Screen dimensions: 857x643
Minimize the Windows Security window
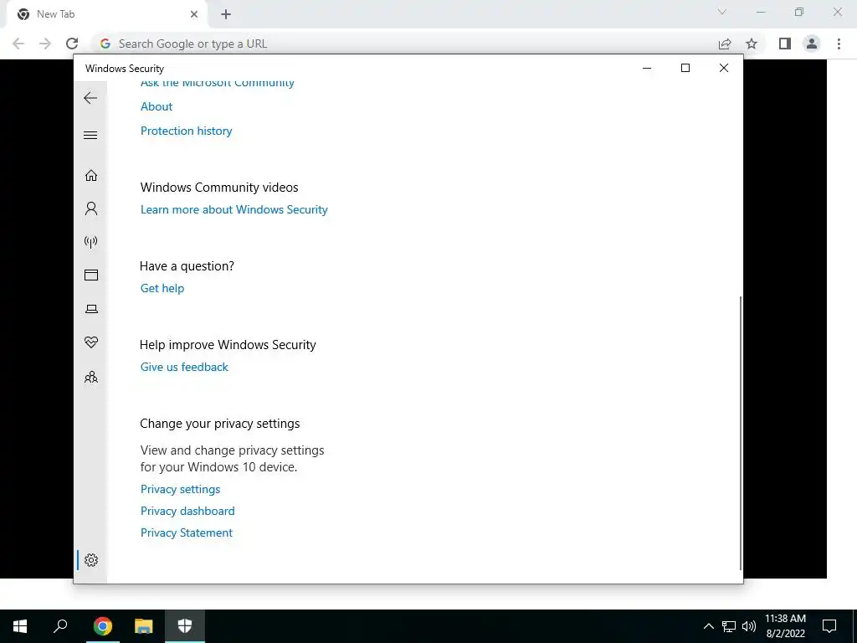point(647,68)
